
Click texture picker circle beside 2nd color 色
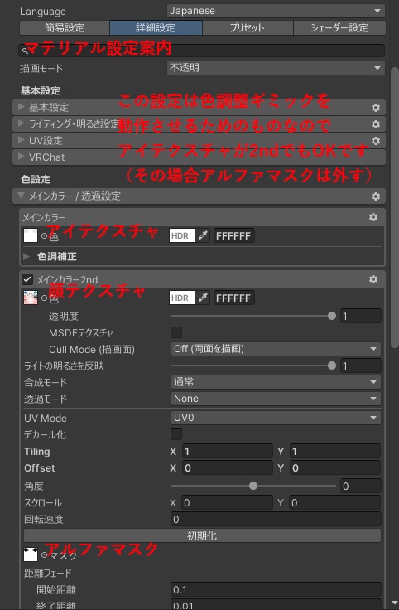coord(44,298)
